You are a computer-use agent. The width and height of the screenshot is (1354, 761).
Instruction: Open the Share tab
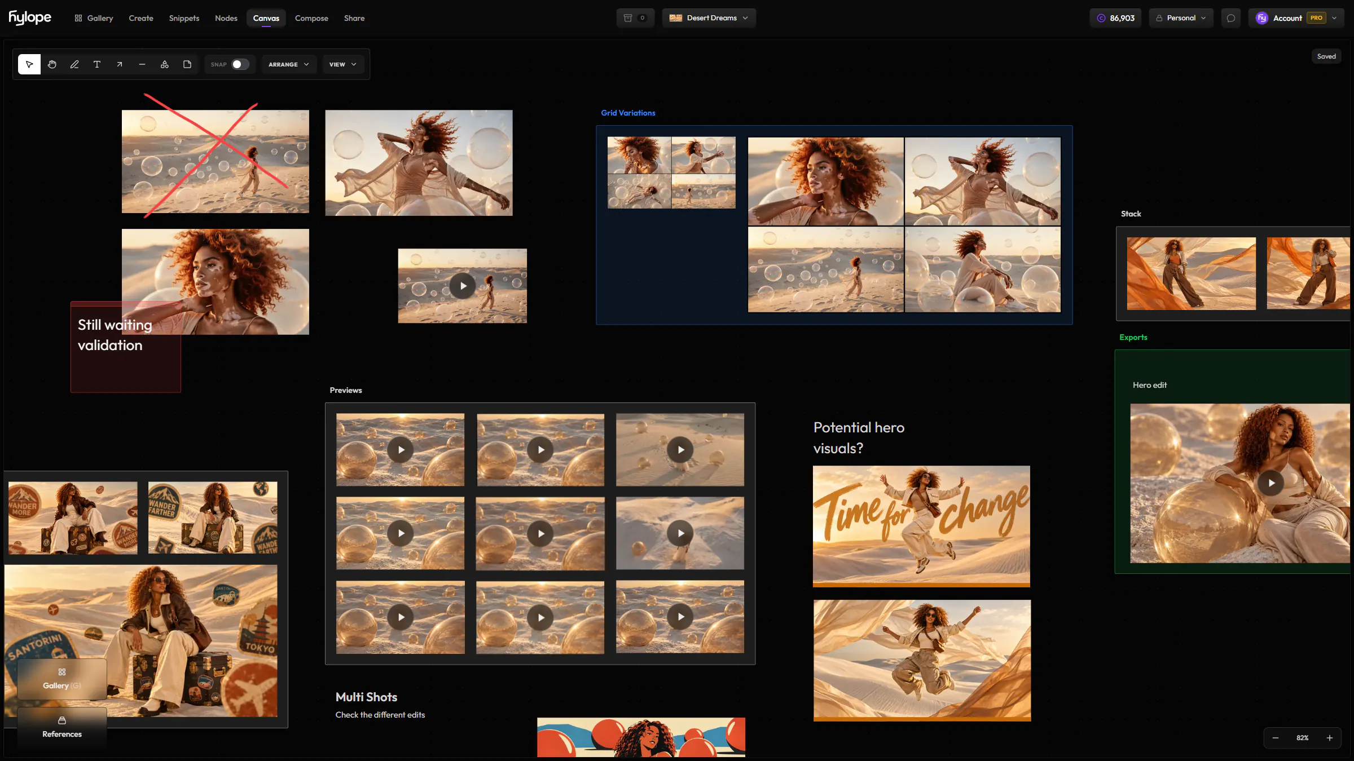tap(354, 18)
